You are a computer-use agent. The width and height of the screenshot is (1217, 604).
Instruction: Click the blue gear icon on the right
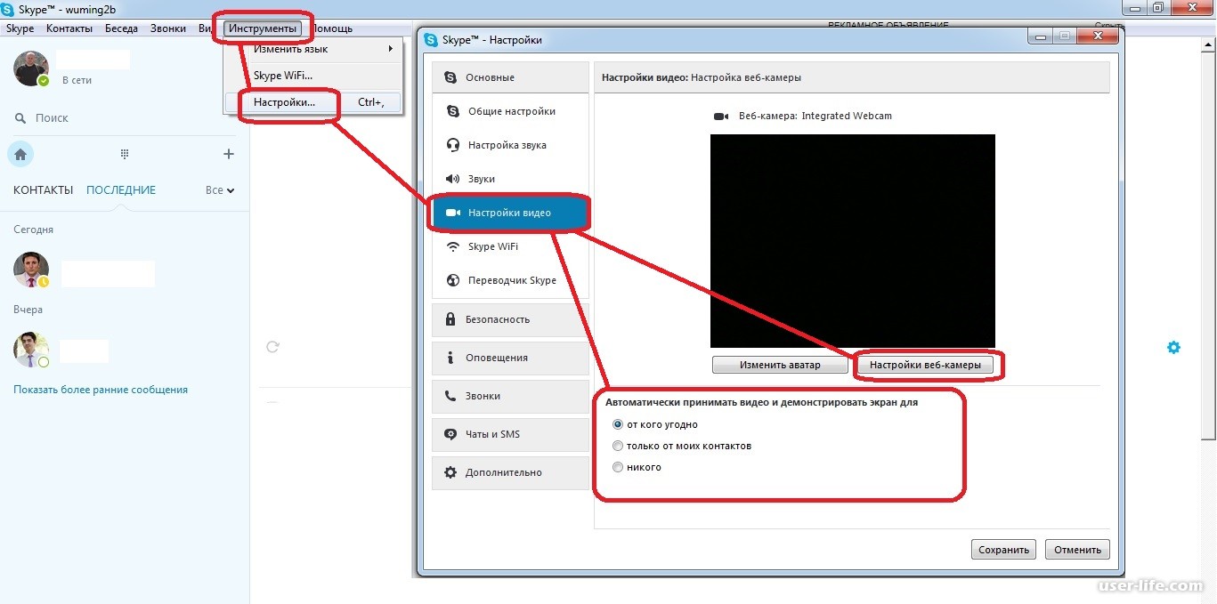point(1173,347)
